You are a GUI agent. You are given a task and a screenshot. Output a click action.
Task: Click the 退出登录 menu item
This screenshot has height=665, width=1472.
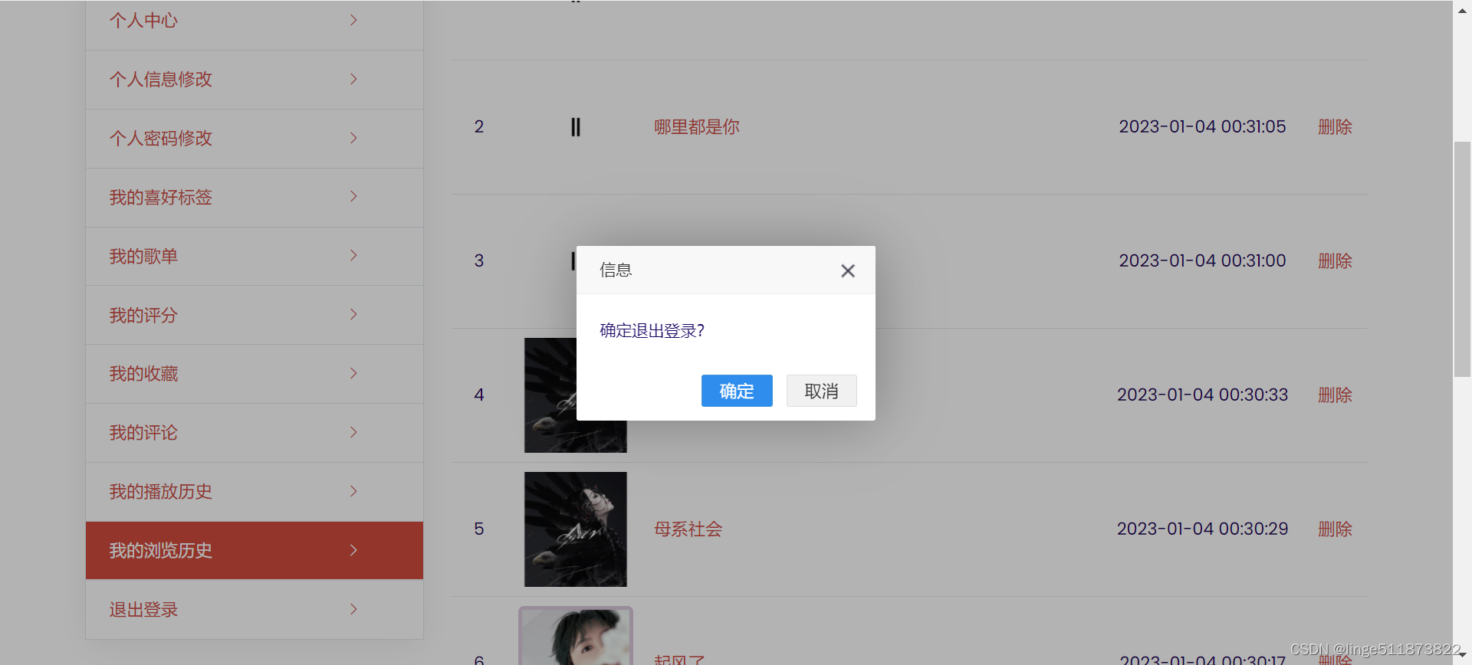[255, 610]
